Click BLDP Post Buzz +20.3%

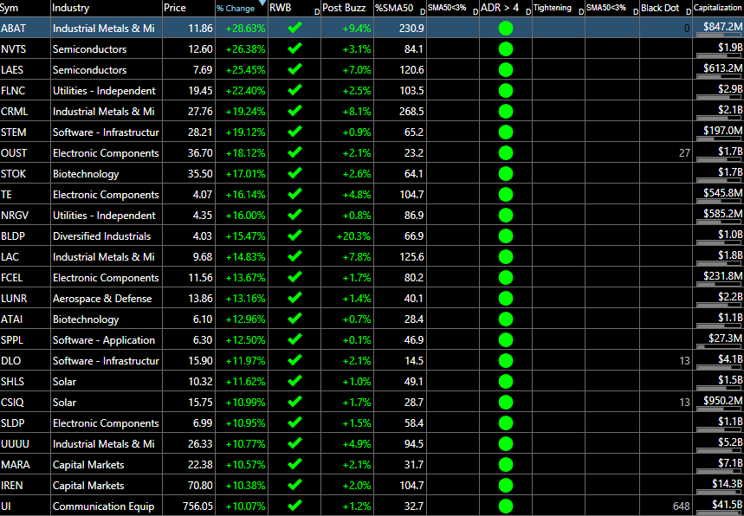point(353,236)
